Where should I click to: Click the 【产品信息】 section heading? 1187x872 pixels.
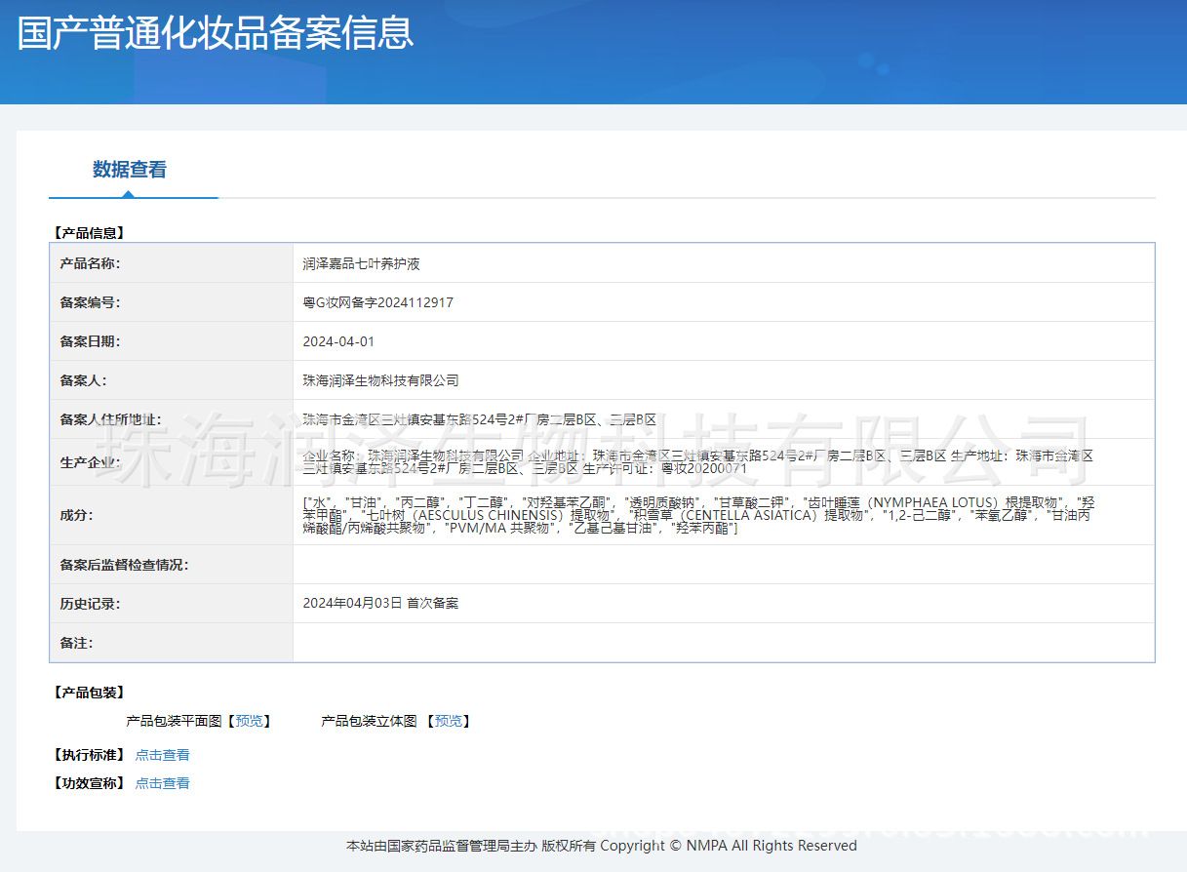[x=88, y=233]
